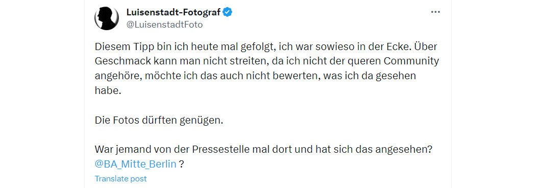Screen dimensions: 536x188
Task: Open the Luisenstadt-Fotograf display name
Action: click(174, 12)
